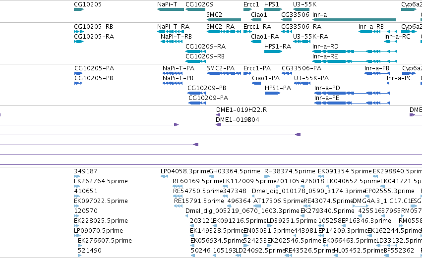422x258 pixels.
Task: Click the EK262764.5prime EST label
Action: pos(101,181)
